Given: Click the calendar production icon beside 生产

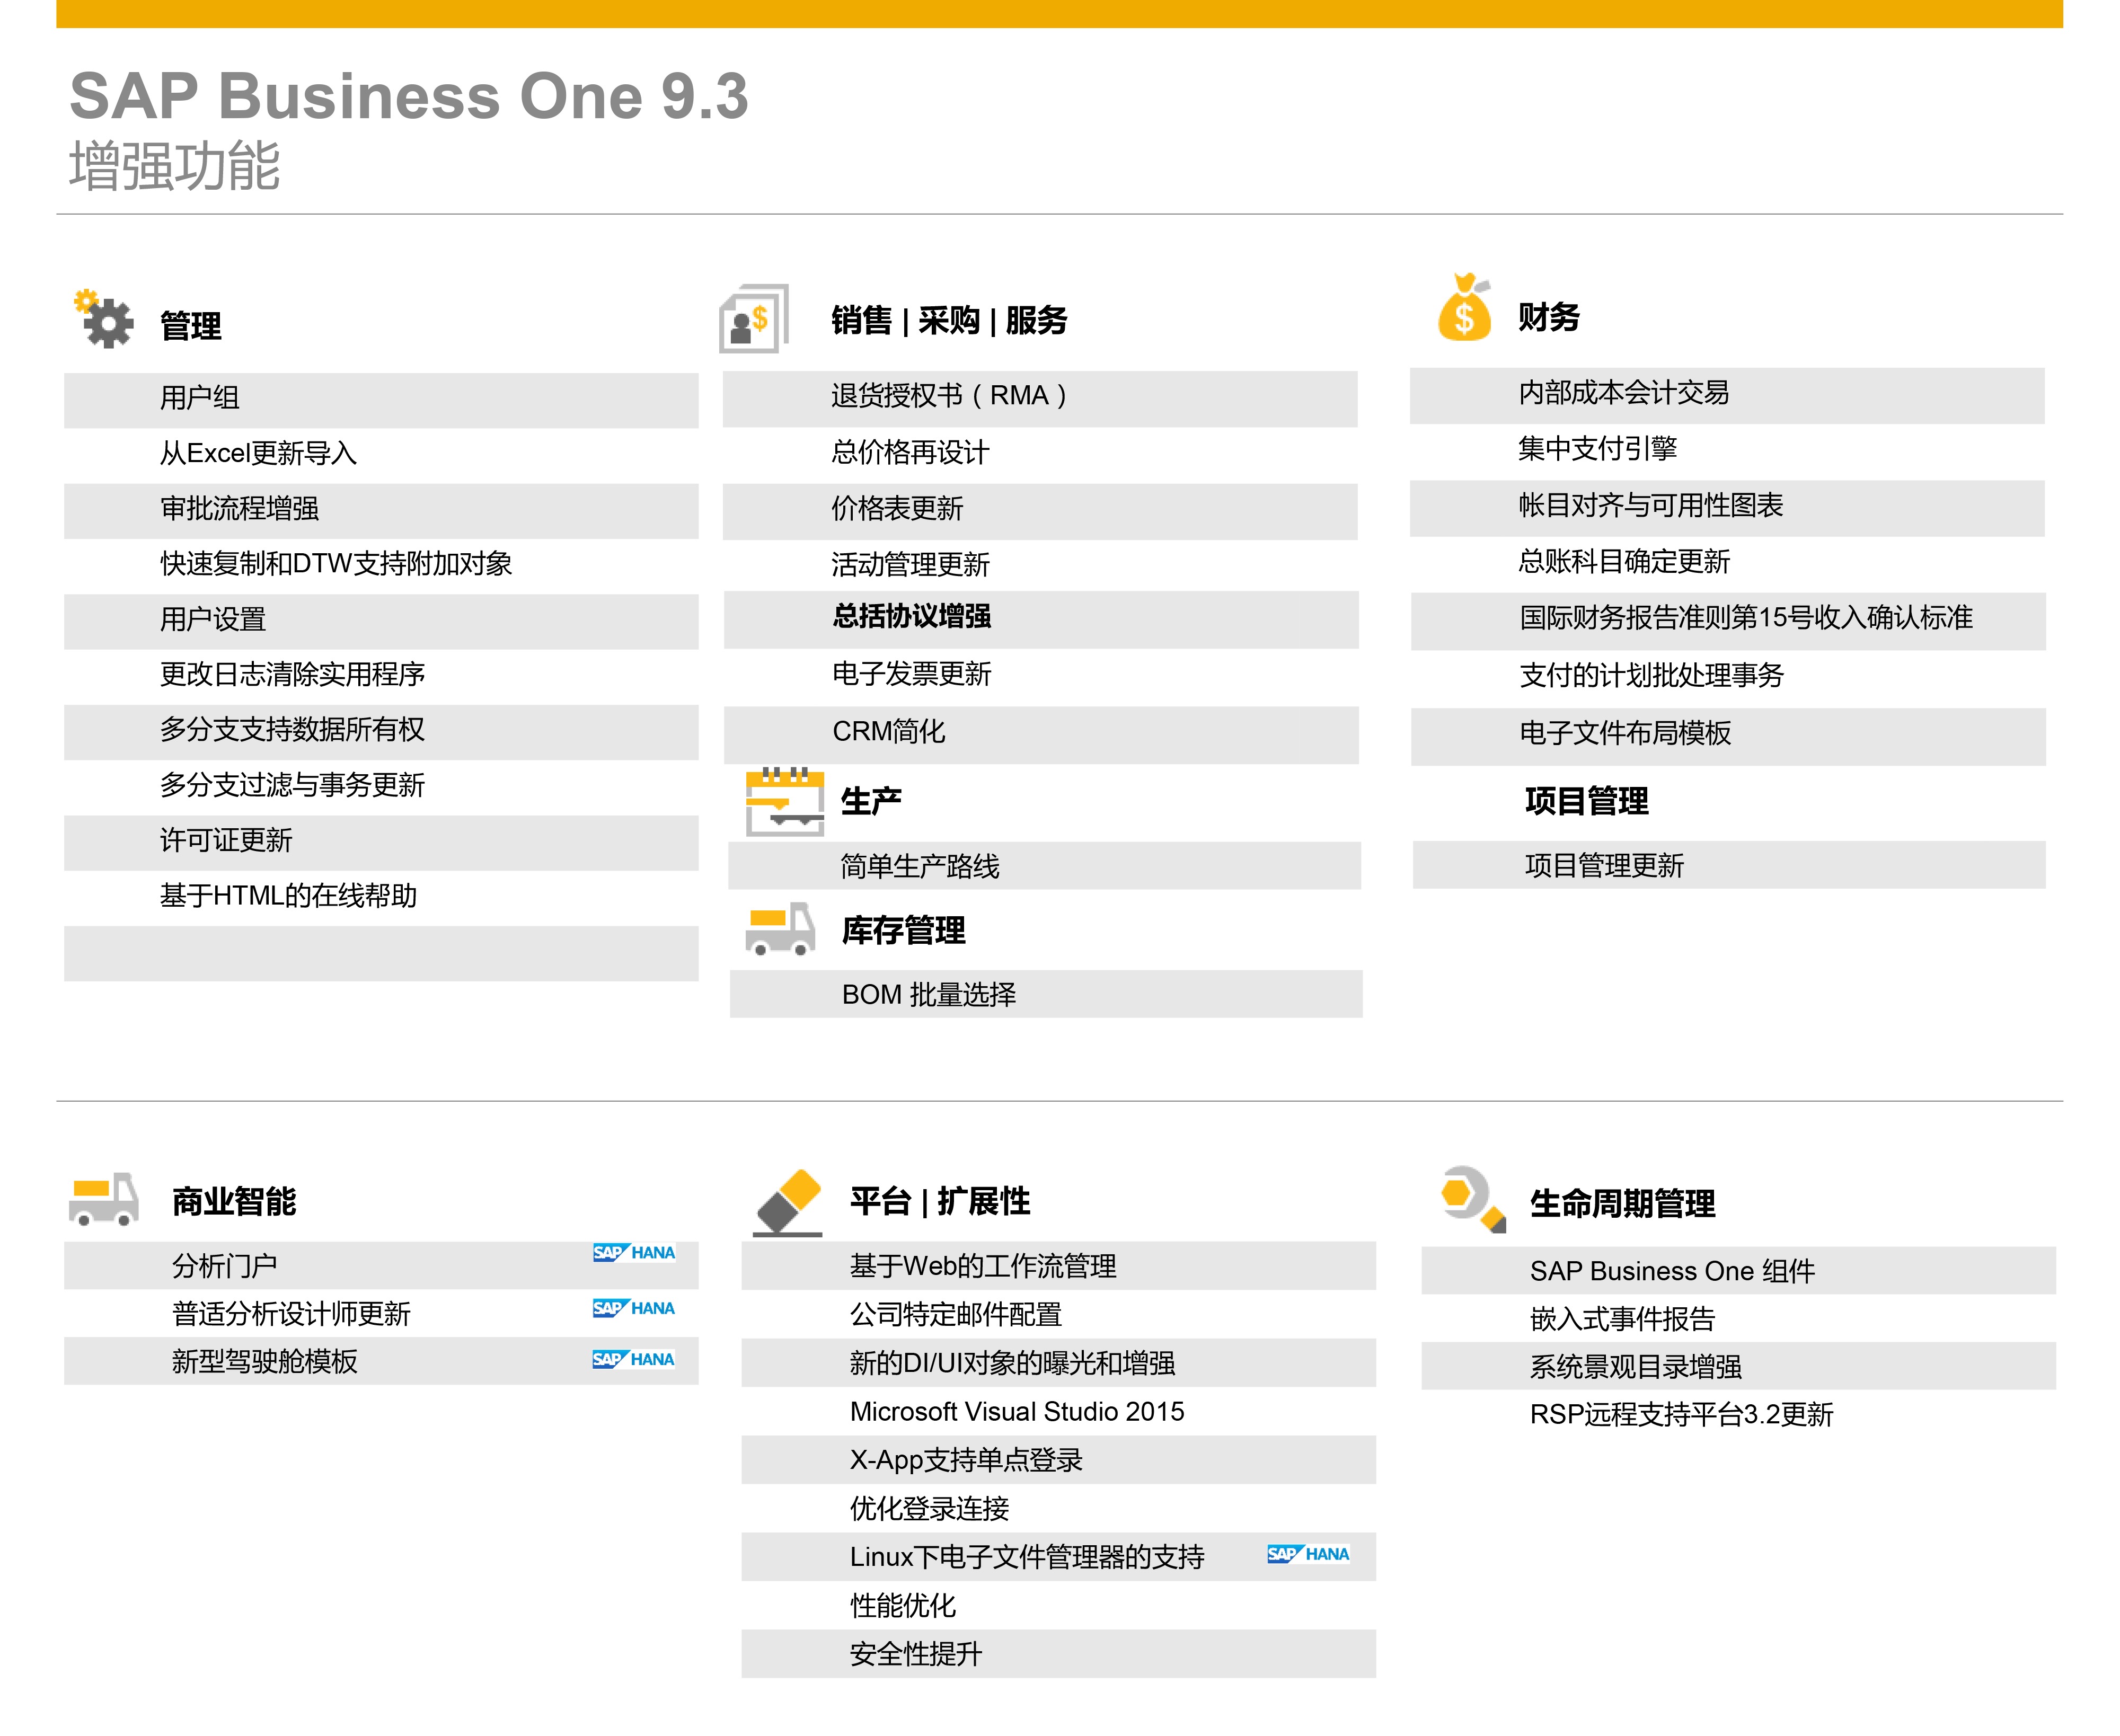Looking at the screenshot, I should point(785,802).
